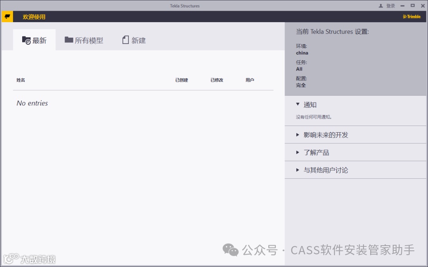
Task: Expand the 影响未来的开发 section
Action: 355,135
